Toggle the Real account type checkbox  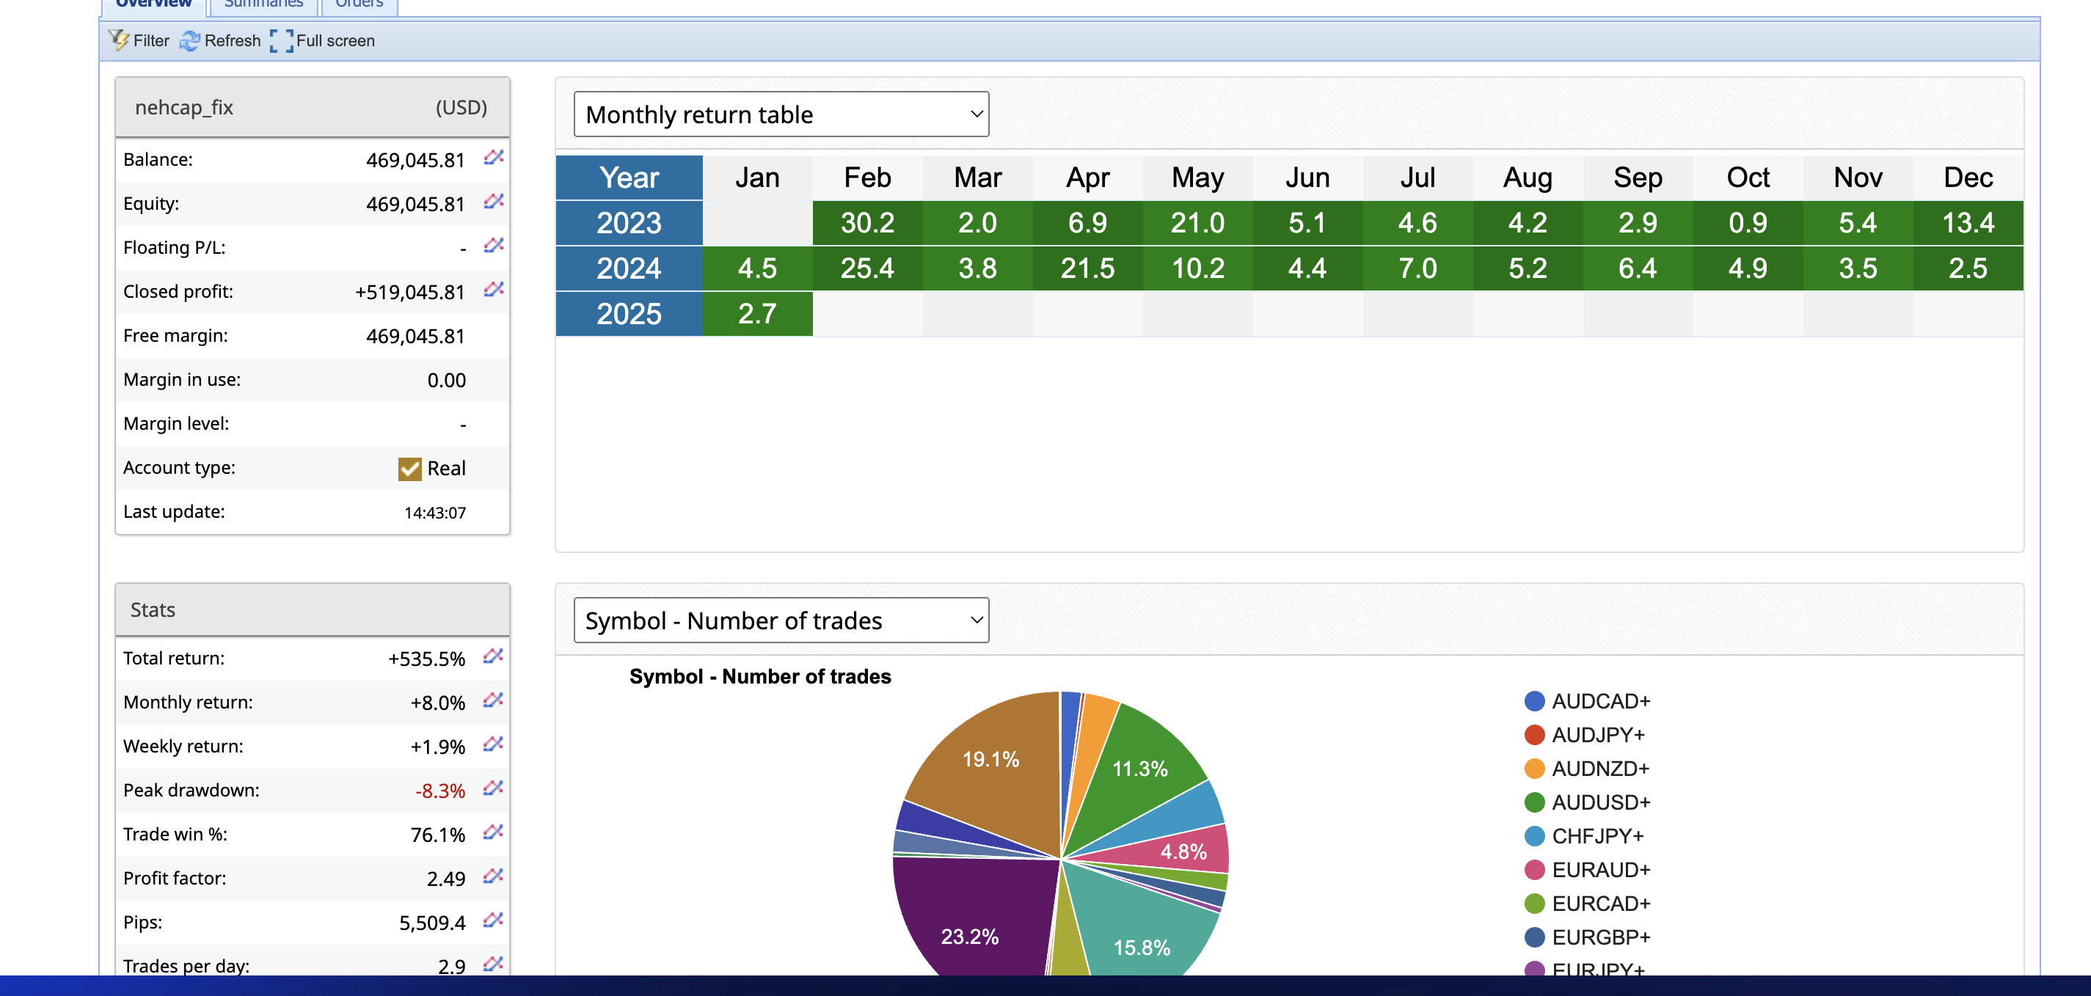[409, 469]
